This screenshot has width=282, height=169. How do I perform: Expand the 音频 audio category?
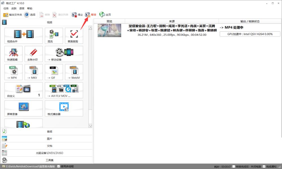point(47,132)
